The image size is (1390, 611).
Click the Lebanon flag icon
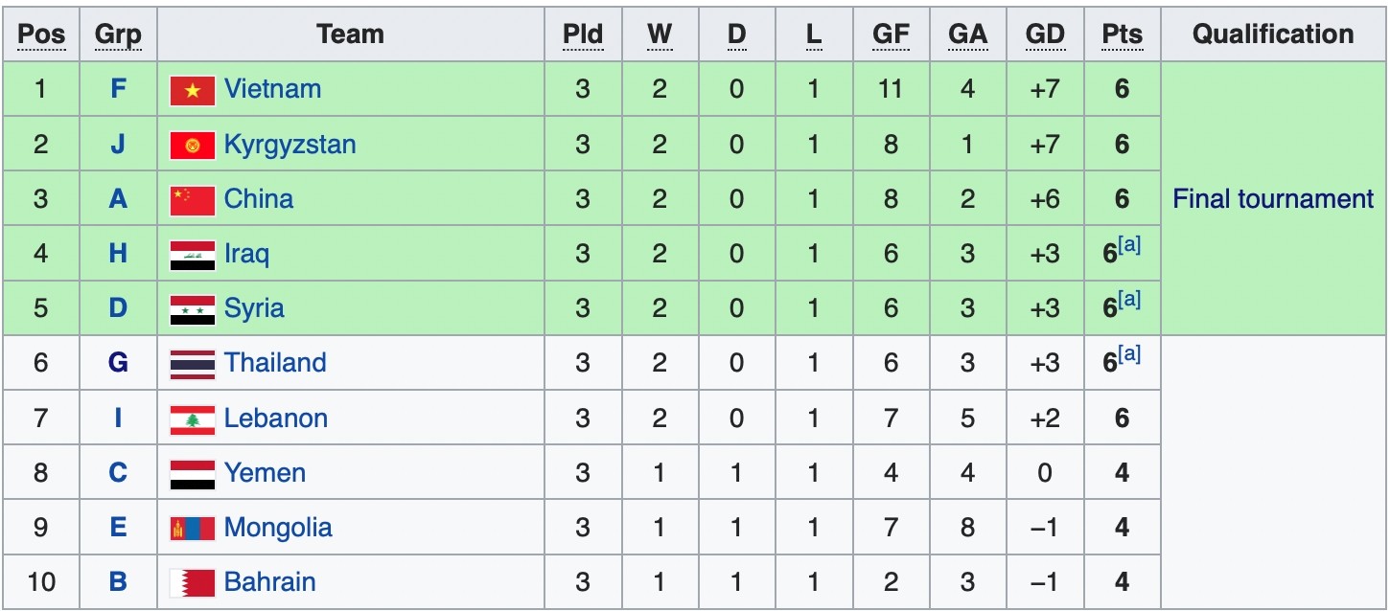(192, 419)
